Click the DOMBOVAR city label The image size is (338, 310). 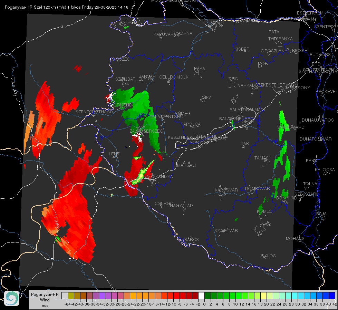tap(258, 189)
